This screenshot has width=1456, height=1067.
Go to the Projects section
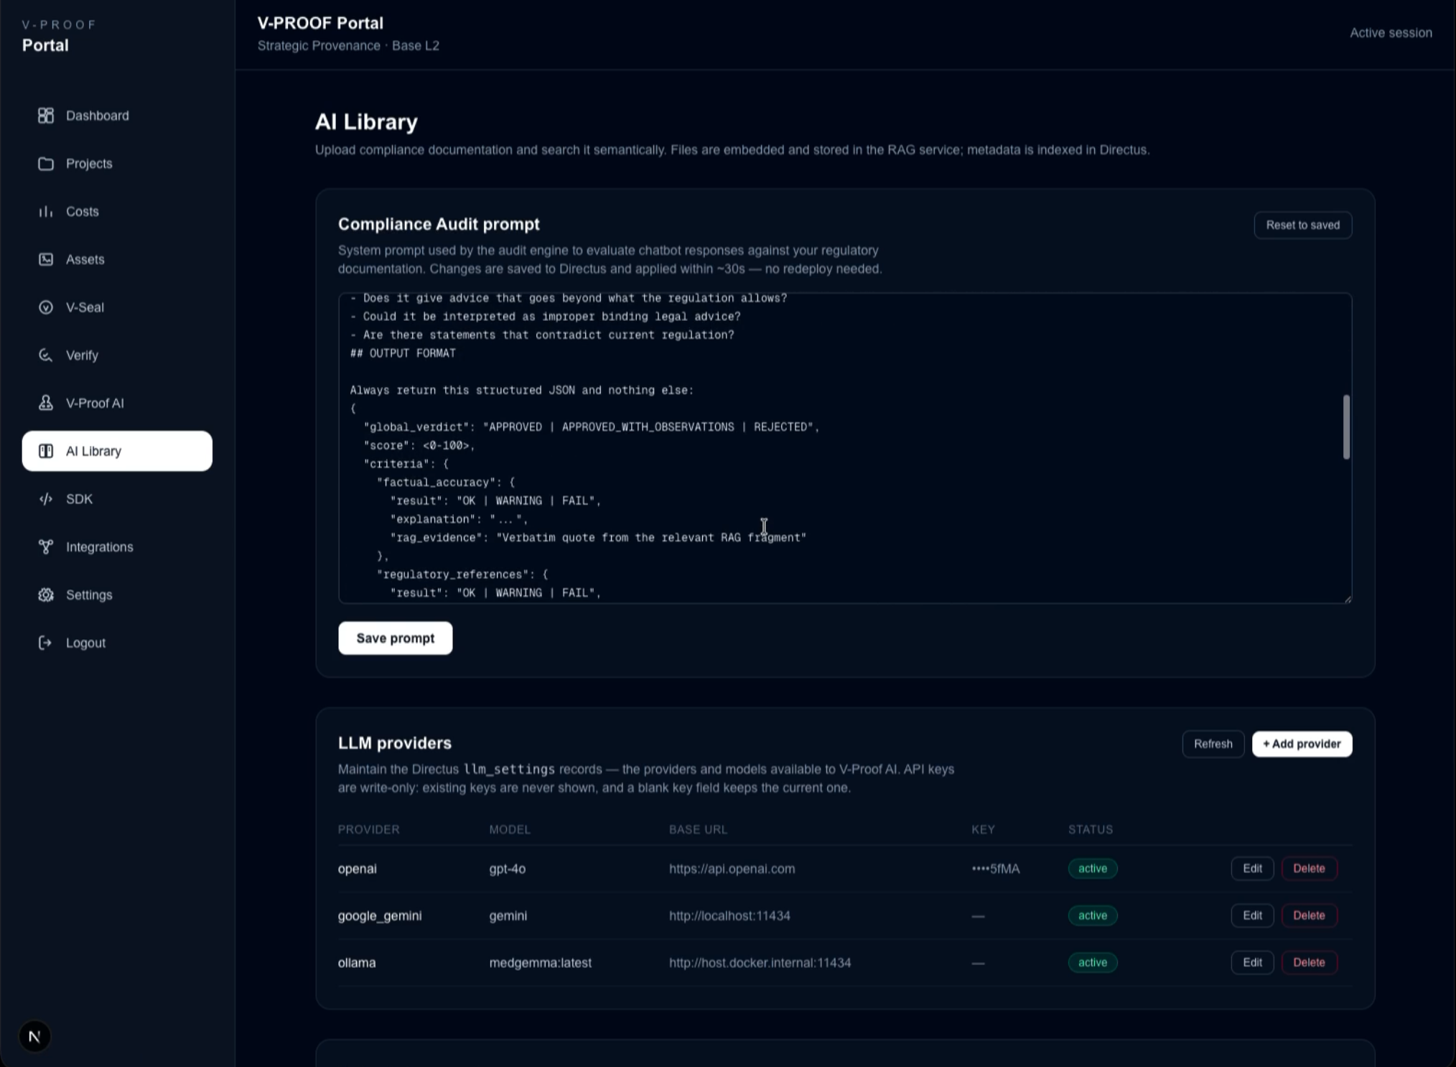(x=117, y=164)
